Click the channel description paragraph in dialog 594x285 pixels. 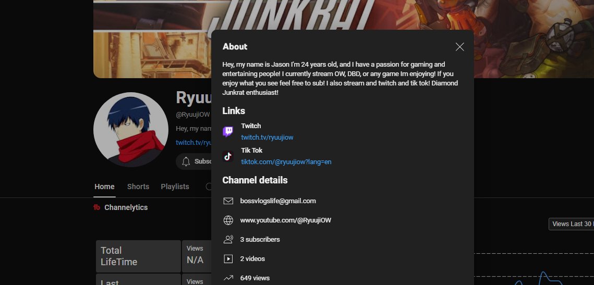340,78
